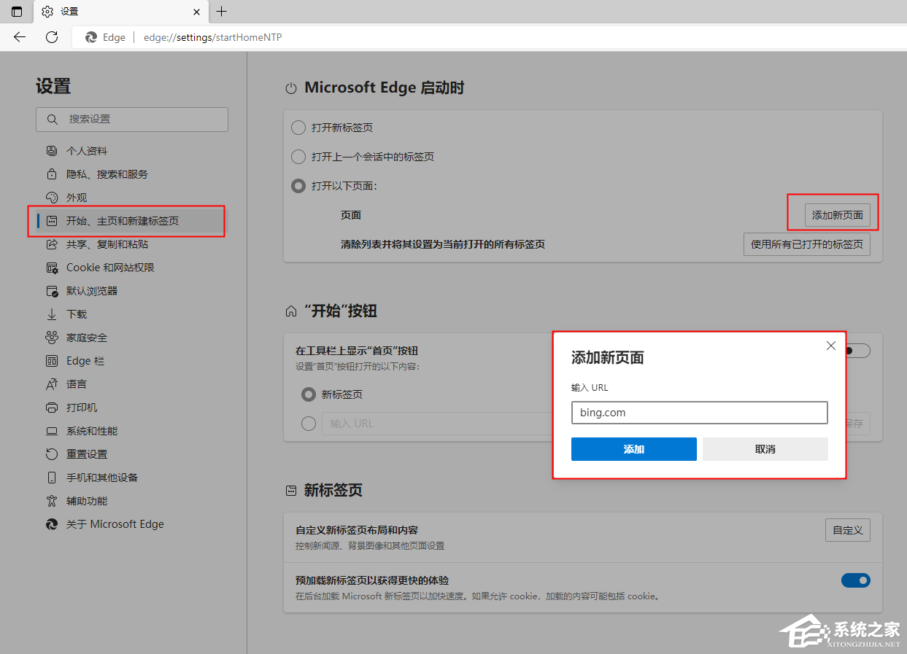Select the 打开新标签页 startup option
Image resolution: width=907 pixels, height=654 pixels.
coord(298,127)
